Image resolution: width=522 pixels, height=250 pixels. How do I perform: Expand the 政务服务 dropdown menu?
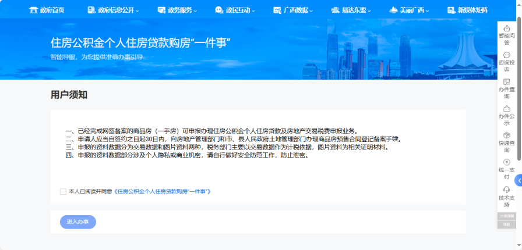tap(177, 10)
